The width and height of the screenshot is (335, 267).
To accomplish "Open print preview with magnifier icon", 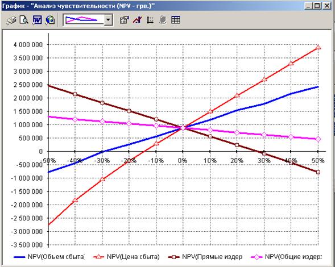I will click(x=24, y=20).
